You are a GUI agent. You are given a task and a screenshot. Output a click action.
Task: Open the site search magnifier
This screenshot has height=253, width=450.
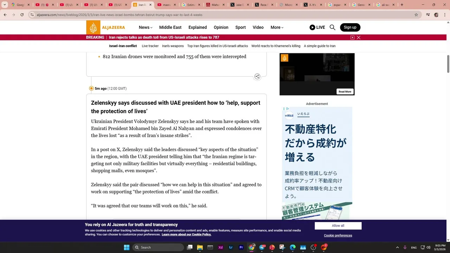[x=332, y=27]
